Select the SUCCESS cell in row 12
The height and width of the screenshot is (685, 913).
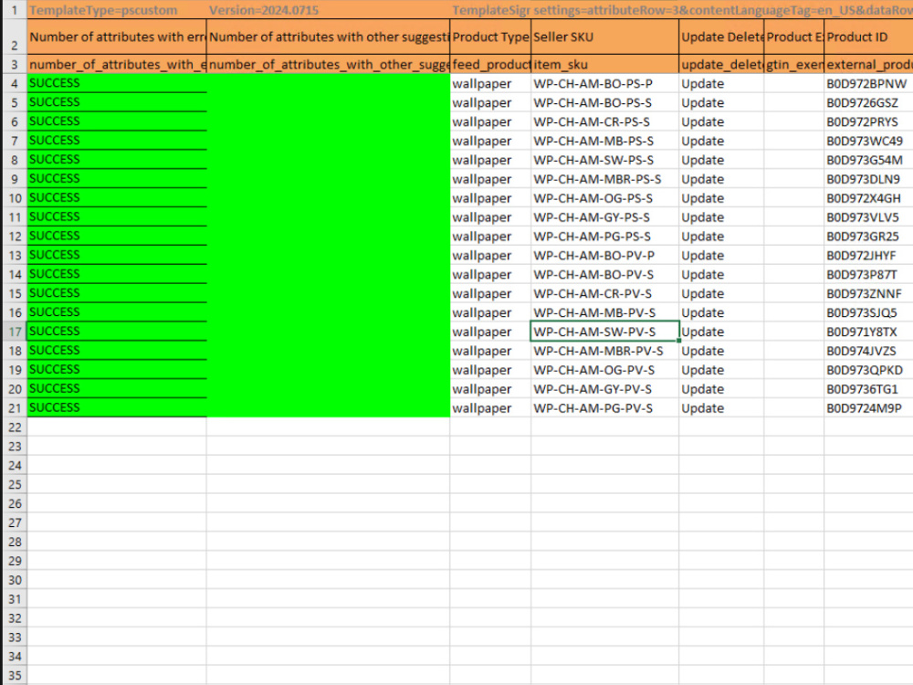pos(117,236)
